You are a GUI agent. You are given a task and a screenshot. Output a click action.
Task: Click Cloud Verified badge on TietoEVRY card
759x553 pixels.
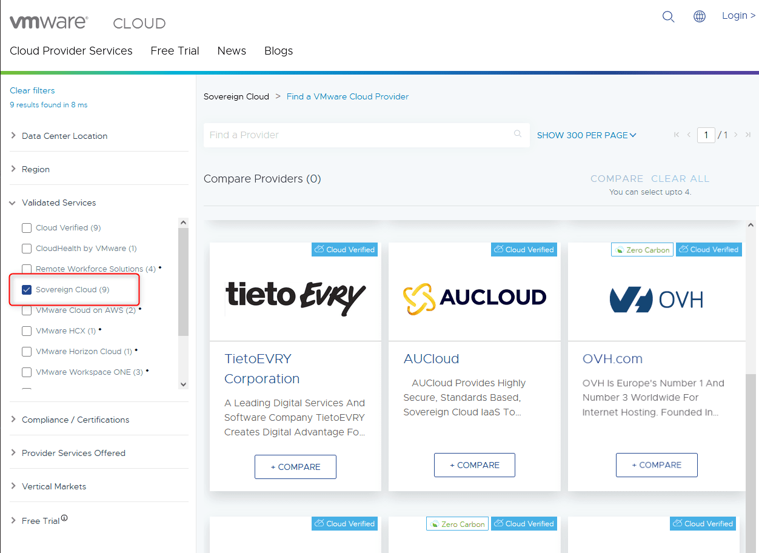click(344, 249)
